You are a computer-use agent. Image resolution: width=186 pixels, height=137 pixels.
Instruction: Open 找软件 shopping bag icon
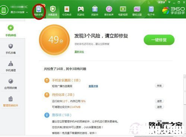(95, 9)
